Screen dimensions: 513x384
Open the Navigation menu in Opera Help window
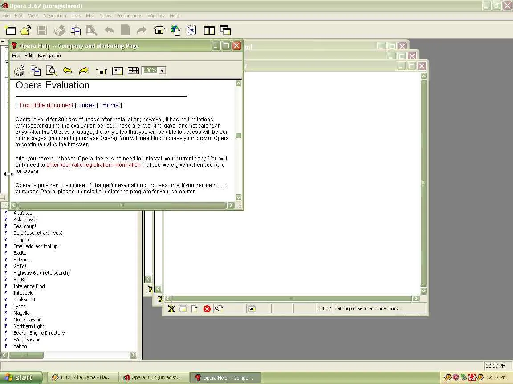coord(49,56)
